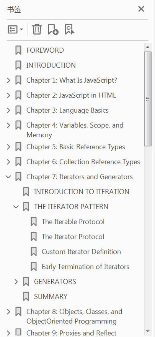Click the scrollbar up arrow

pyautogui.click(x=148, y=46)
